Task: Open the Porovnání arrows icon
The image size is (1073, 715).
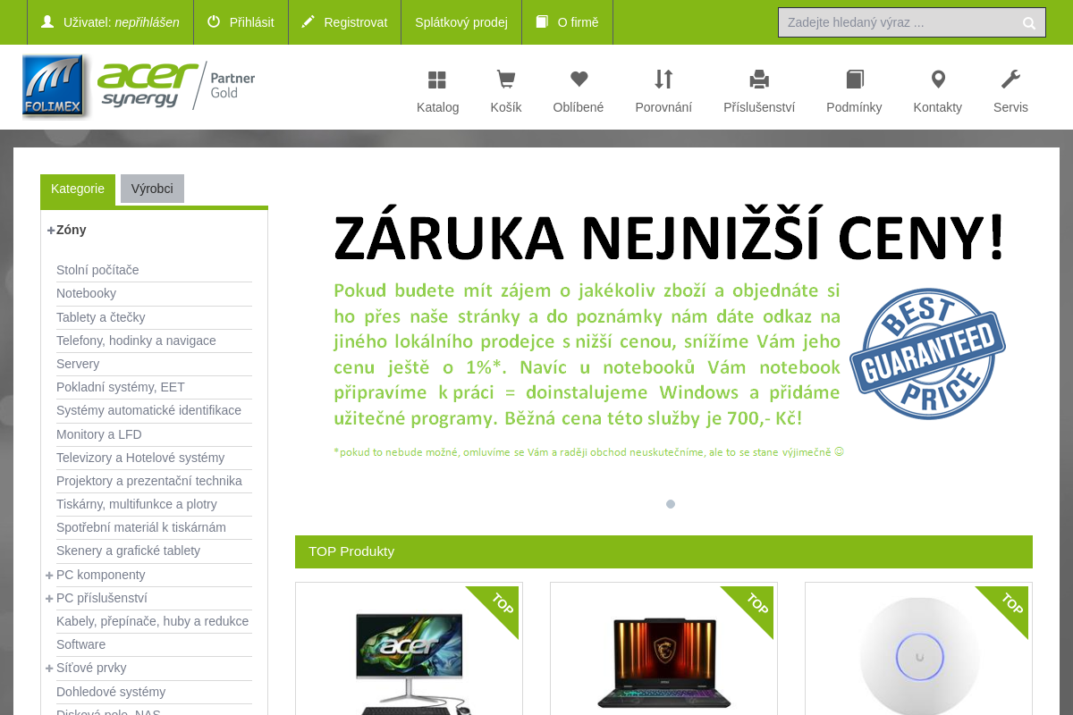Action: coord(663,80)
